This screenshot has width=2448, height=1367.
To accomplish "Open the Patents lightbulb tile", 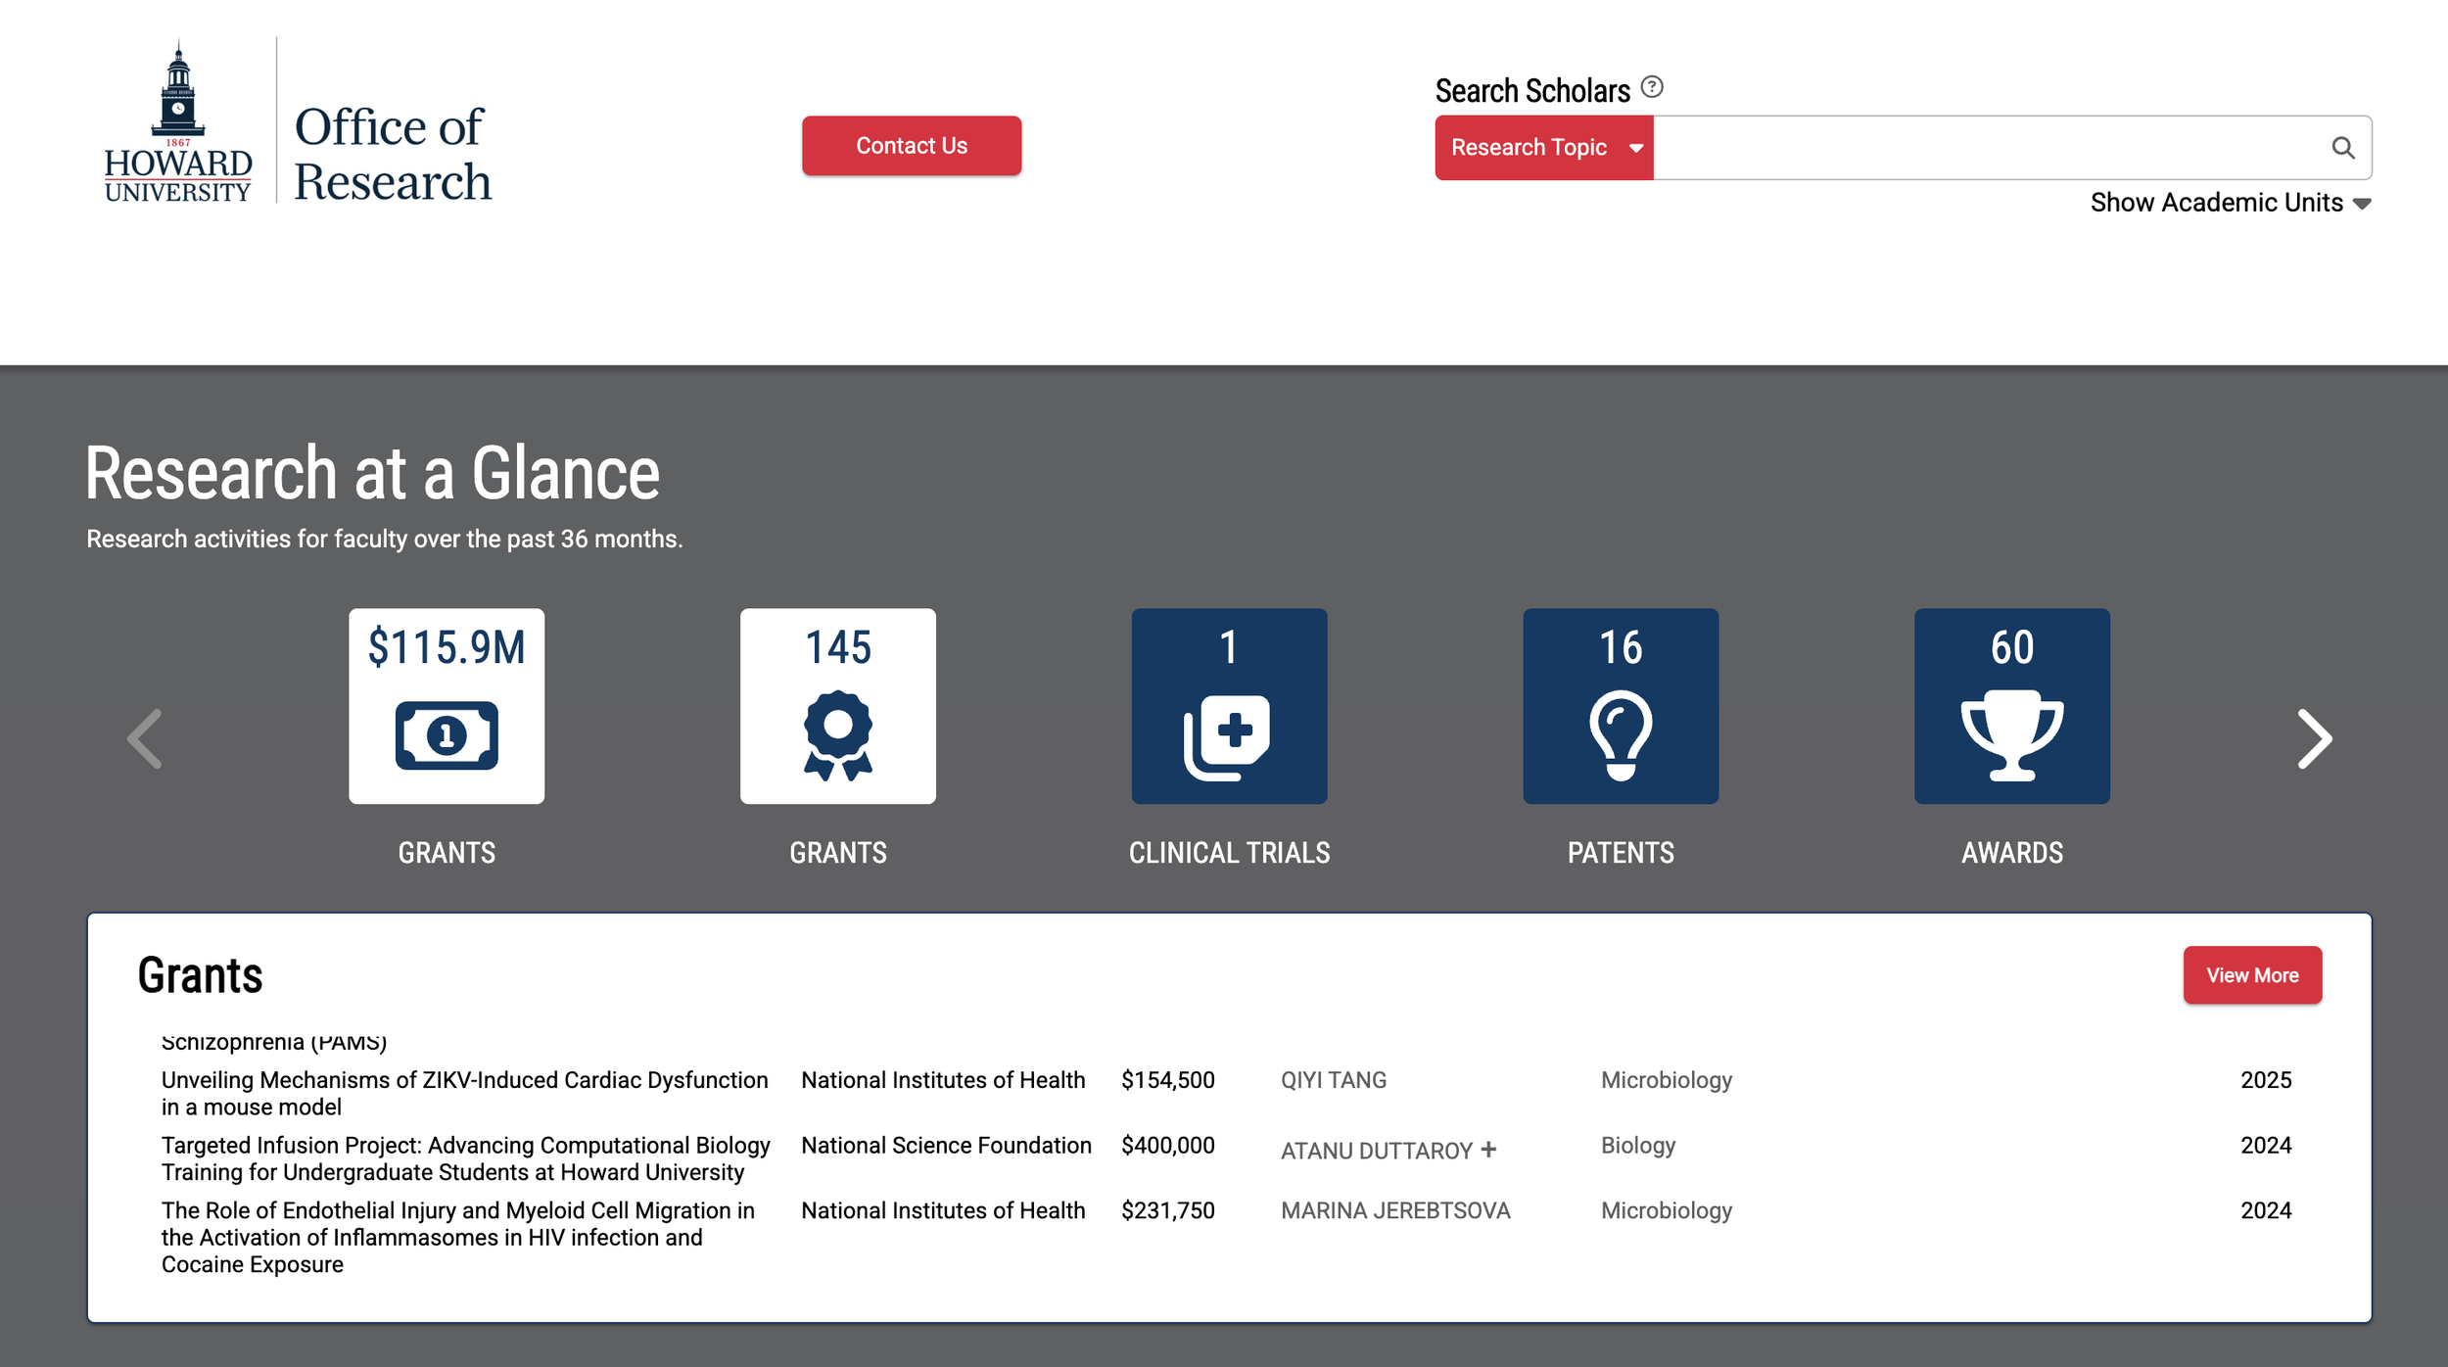I will pos(1621,706).
